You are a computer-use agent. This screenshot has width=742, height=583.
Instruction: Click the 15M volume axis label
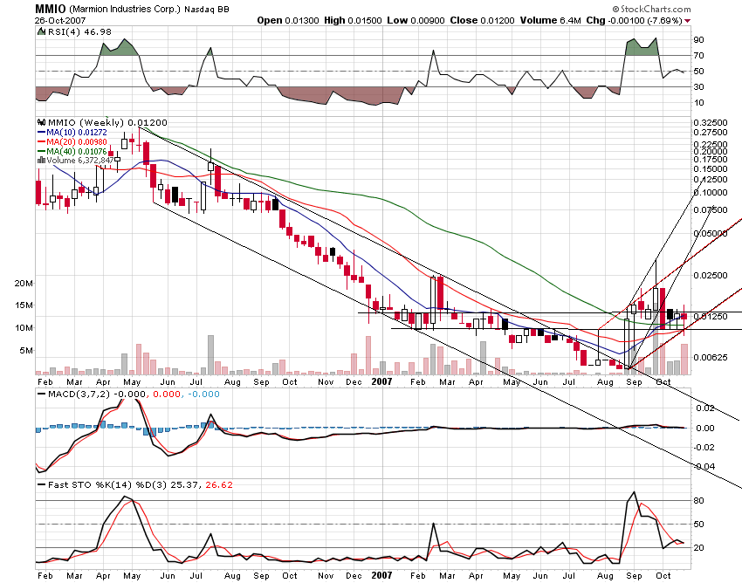tap(24, 305)
